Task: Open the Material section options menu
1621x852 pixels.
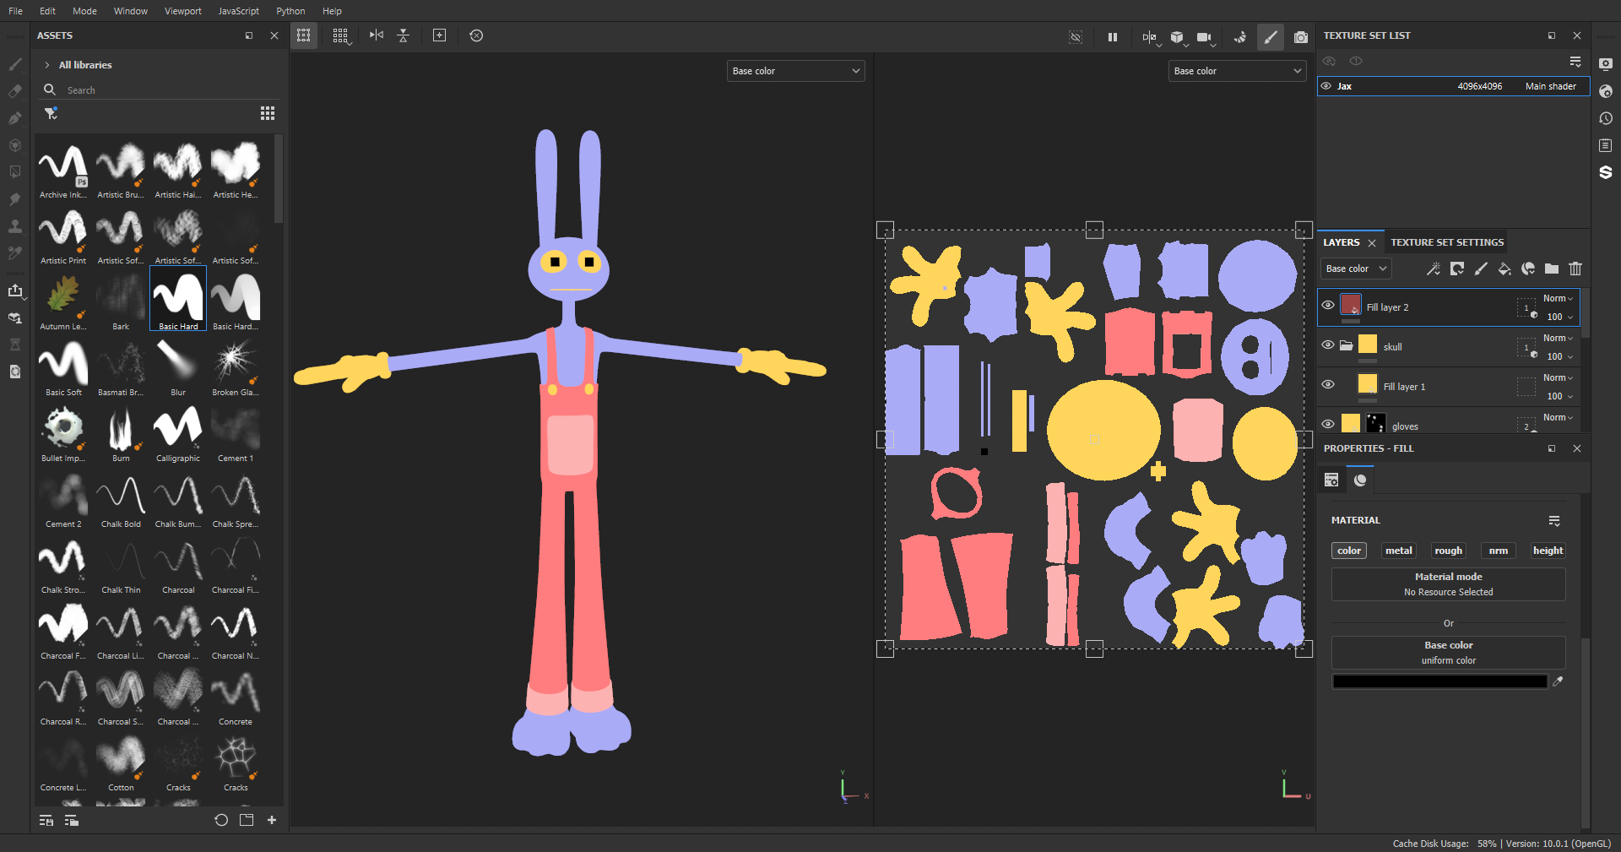Action: (1554, 520)
